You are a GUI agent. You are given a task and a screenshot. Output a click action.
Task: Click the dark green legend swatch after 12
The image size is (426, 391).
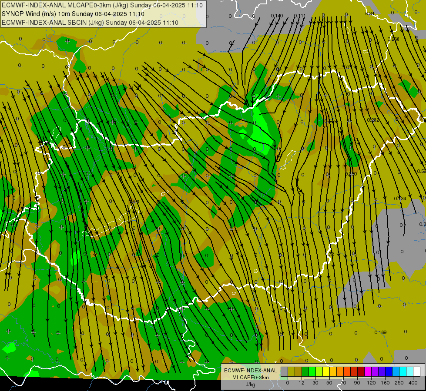(x=305, y=371)
